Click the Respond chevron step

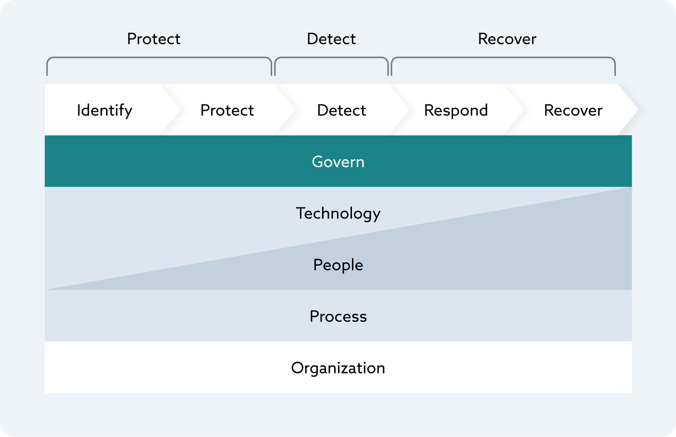[x=455, y=110]
